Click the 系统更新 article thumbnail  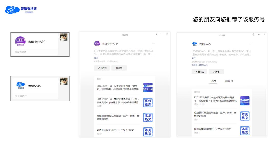tap(148, 103)
